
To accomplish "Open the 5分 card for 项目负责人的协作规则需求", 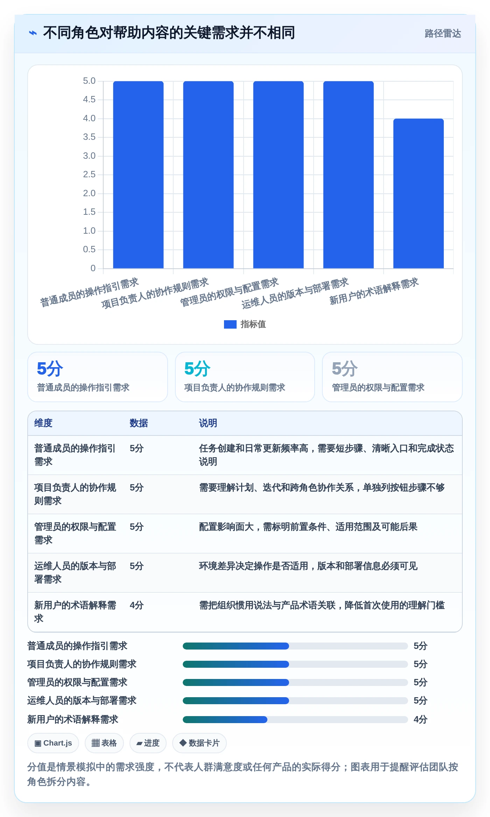I will tap(245, 377).
